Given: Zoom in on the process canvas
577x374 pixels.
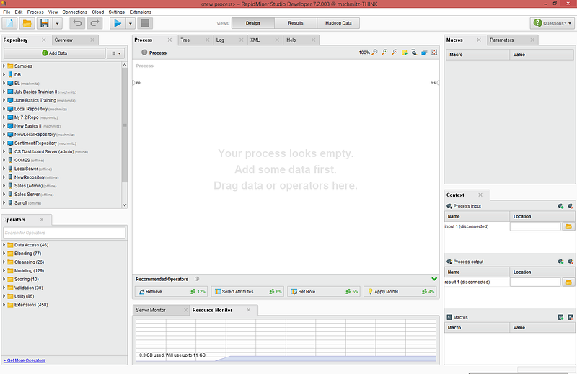Looking at the screenshot, I should click(x=384, y=53).
